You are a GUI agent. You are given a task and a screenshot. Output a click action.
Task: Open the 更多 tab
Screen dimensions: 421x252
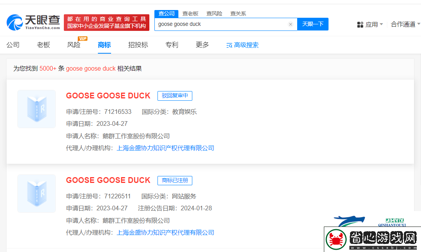tap(202, 45)
